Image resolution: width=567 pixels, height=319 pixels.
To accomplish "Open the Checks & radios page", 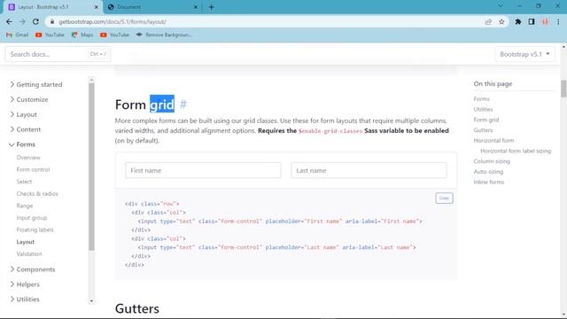I will pos(37,193).
